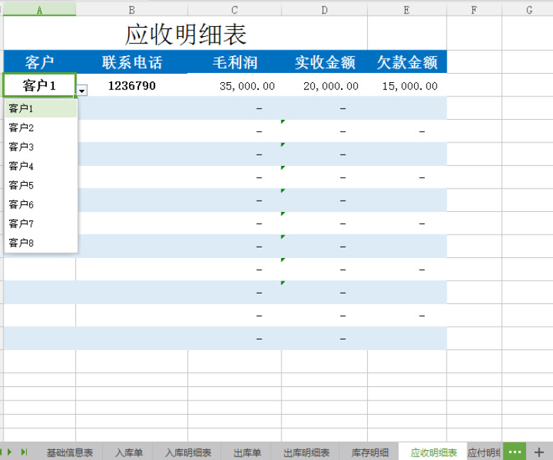Click the 毛利润 header cell
The image size is (553, 460).
(x=235, y=62)
